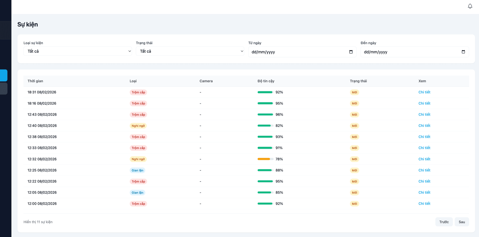Click the notification bell icon
Image resolution: width=479 pixels, height=237 pixels.
coord(470,6)
